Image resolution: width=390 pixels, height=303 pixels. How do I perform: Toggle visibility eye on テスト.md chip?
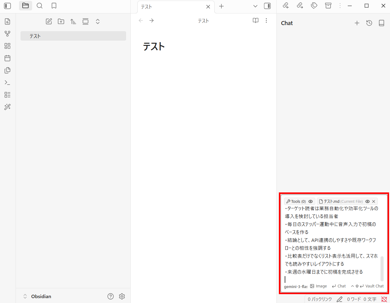(367, 201)
